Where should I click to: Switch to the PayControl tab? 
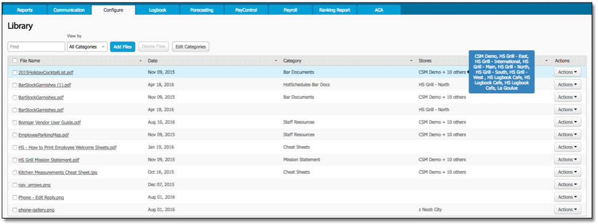pyautogui.click(x=246, y=10)
